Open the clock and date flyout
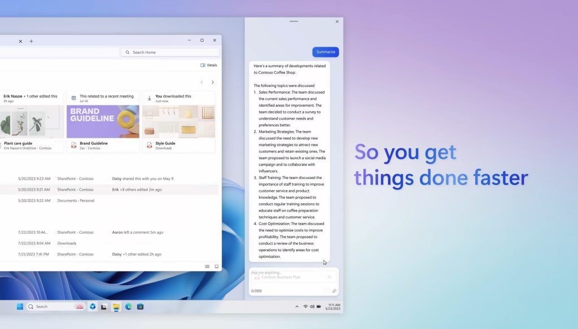 point(333,306)
